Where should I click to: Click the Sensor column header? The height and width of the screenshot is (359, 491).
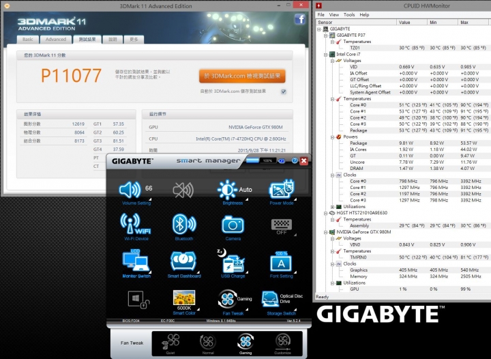[x=357, y=23]
